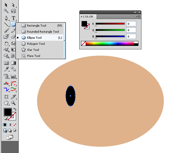Tear off the shape tools flyout
173x153 pixels.
[x=64, y=41]
